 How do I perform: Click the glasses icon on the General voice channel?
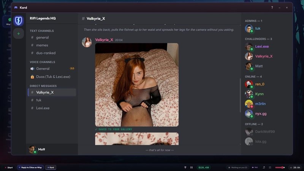(72, 69)
